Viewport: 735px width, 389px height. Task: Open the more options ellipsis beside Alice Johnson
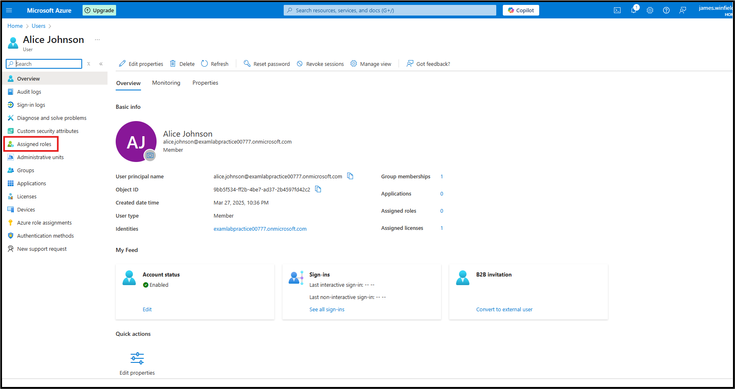(97, 40)
